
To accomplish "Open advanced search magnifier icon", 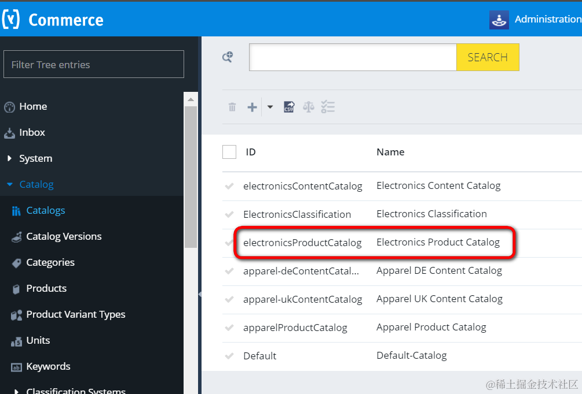I will pos(228,57).
